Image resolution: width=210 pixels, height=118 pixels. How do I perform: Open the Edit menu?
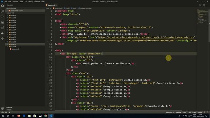[x=10, y=2]
